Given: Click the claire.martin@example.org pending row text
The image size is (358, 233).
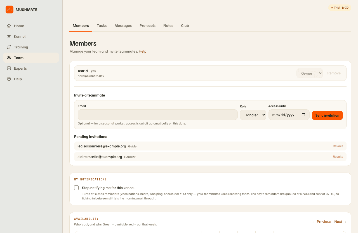Looking at the screenshot, I should click(100, 157).
